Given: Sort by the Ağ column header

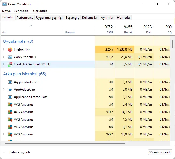Looking at the screenshot, I should 163,30.
